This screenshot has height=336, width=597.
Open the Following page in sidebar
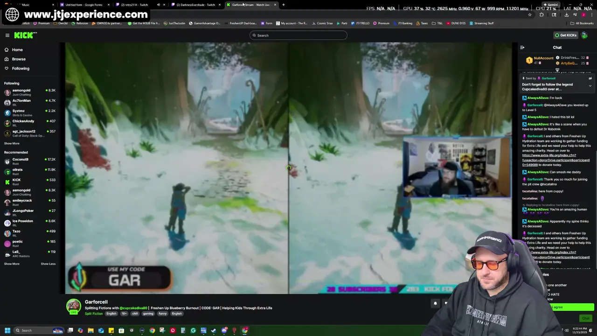point(21,69)
